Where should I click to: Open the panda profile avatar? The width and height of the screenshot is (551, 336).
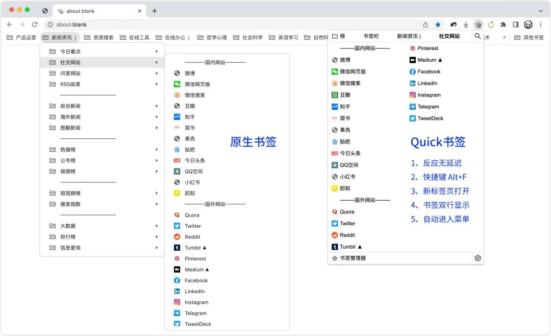(x=528, y=25)
